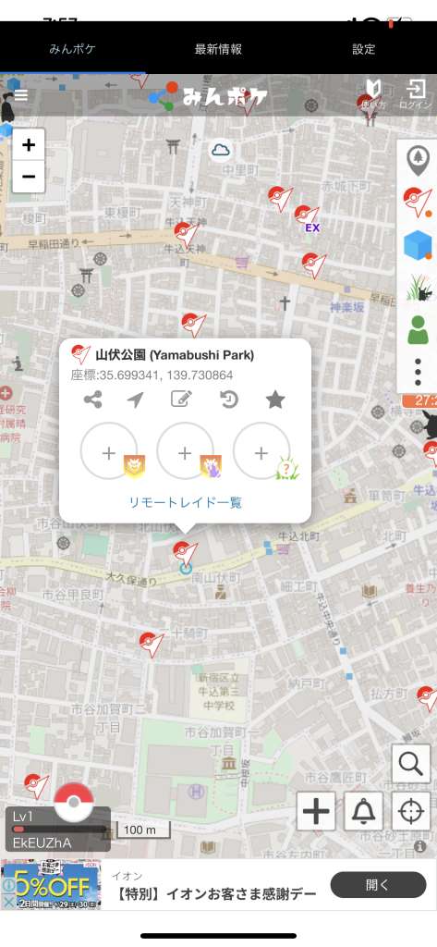Image resolution: width=437 pixels, height=947 pixels.
Task: Expand more options three dots sidebar
Action: tap(418, 372)
